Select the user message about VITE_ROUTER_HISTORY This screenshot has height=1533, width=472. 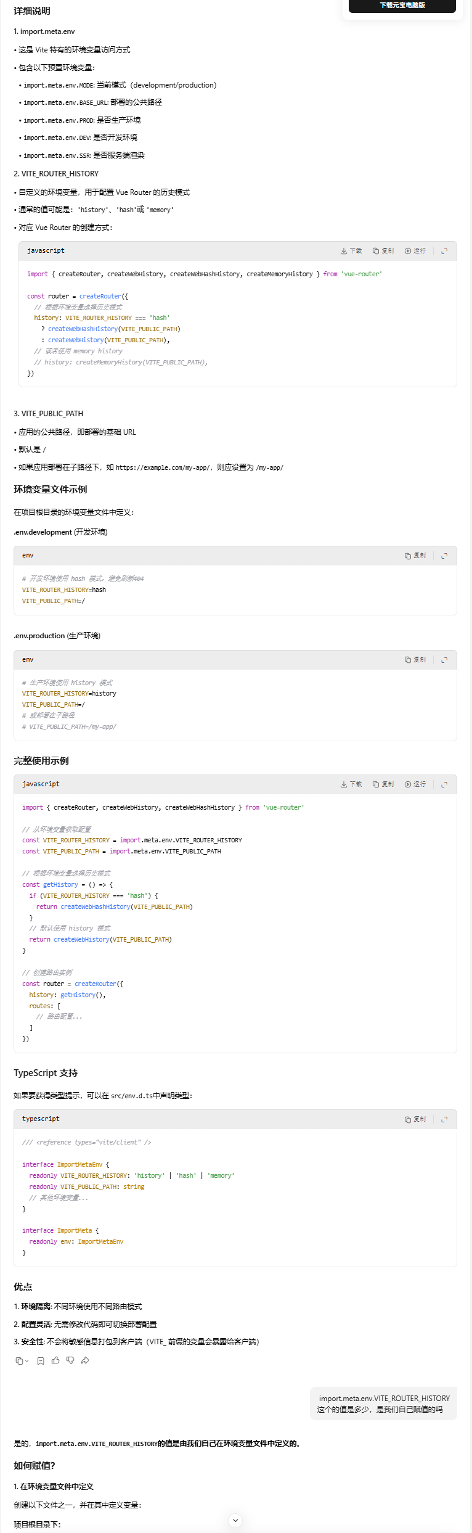coord(384,1404)
